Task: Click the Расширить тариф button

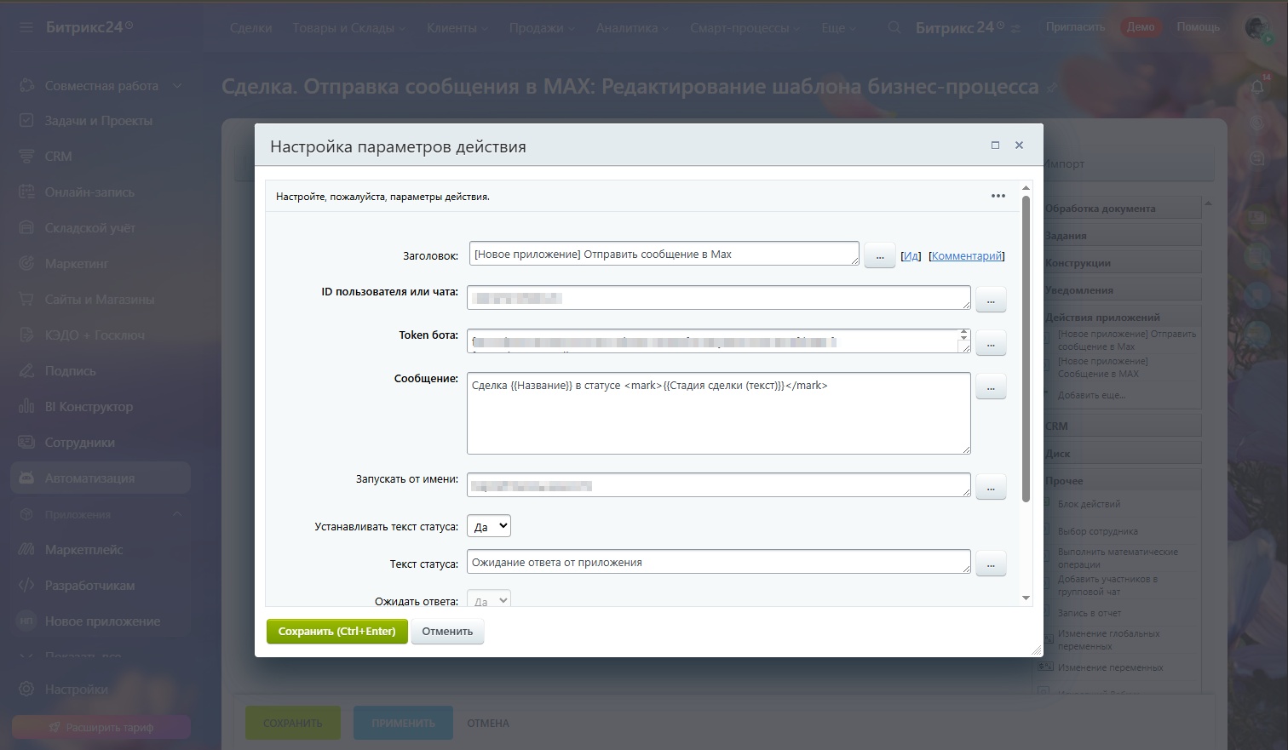Action: point(101,728)
